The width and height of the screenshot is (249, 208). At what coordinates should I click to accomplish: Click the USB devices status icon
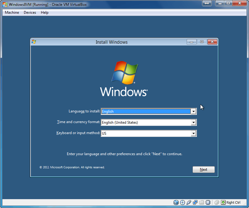189,203
